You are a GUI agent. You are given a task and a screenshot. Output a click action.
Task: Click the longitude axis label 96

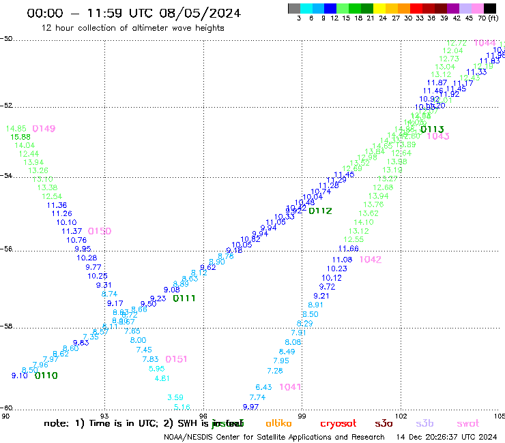click(x=203, y=416)
